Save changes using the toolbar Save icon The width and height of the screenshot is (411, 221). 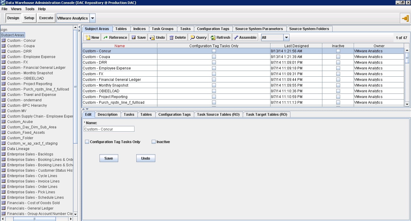(138, 37)
